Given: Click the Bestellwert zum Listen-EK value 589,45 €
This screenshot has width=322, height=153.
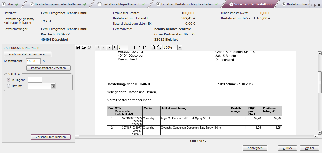Looking at the screenshot, I should coord(188,18).
